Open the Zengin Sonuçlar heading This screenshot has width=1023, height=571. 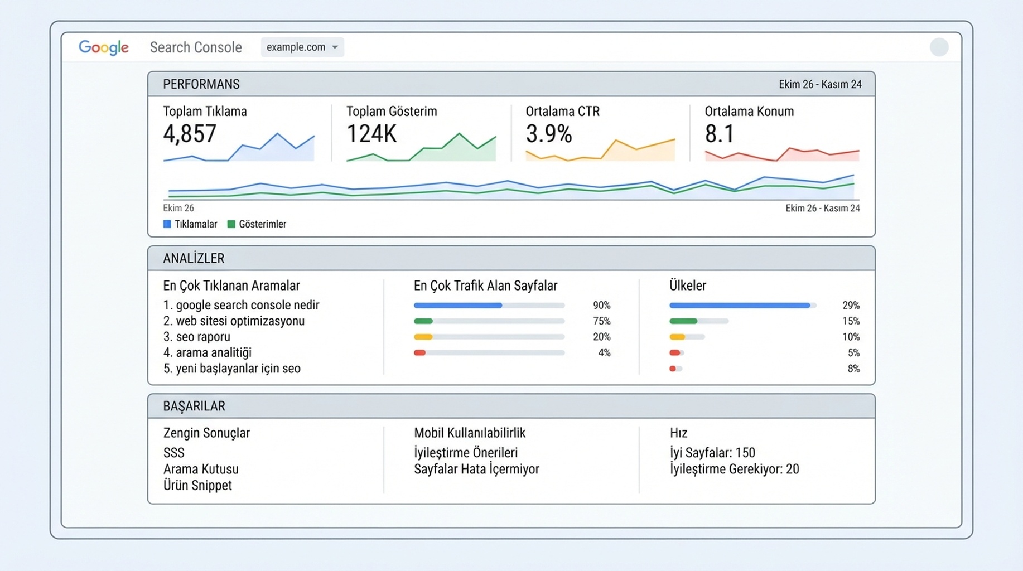pyautogui.click(x=206, y=433)
